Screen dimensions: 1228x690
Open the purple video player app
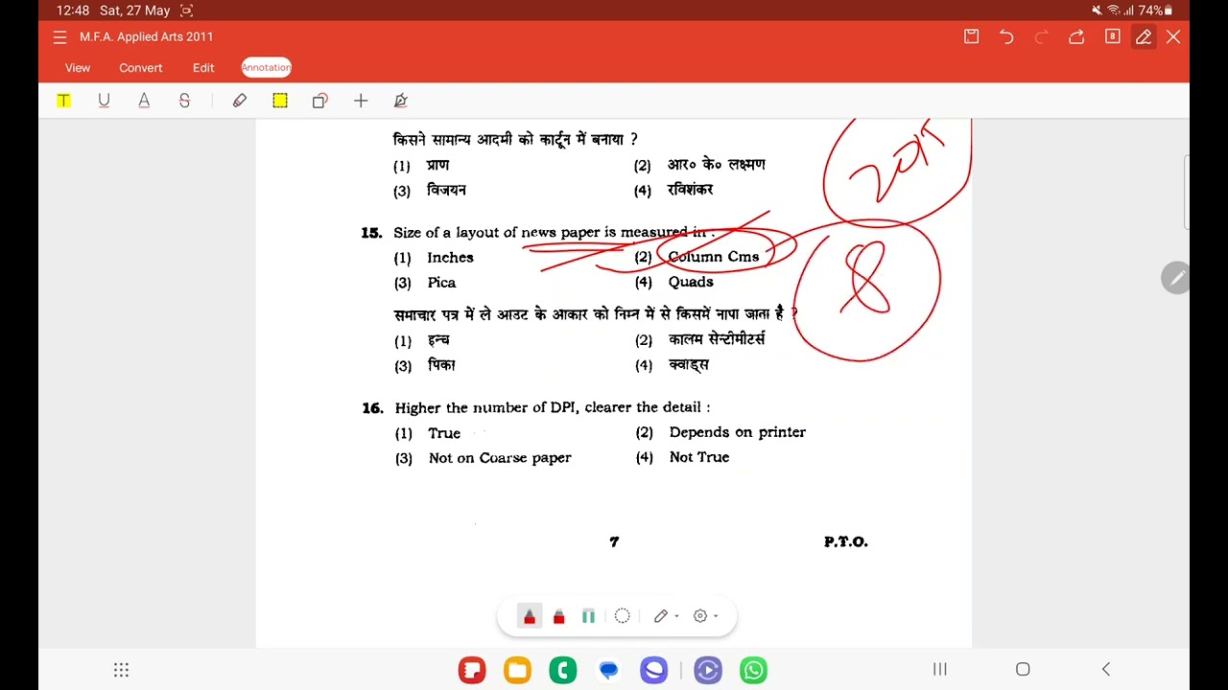click(x=708, y=670)
